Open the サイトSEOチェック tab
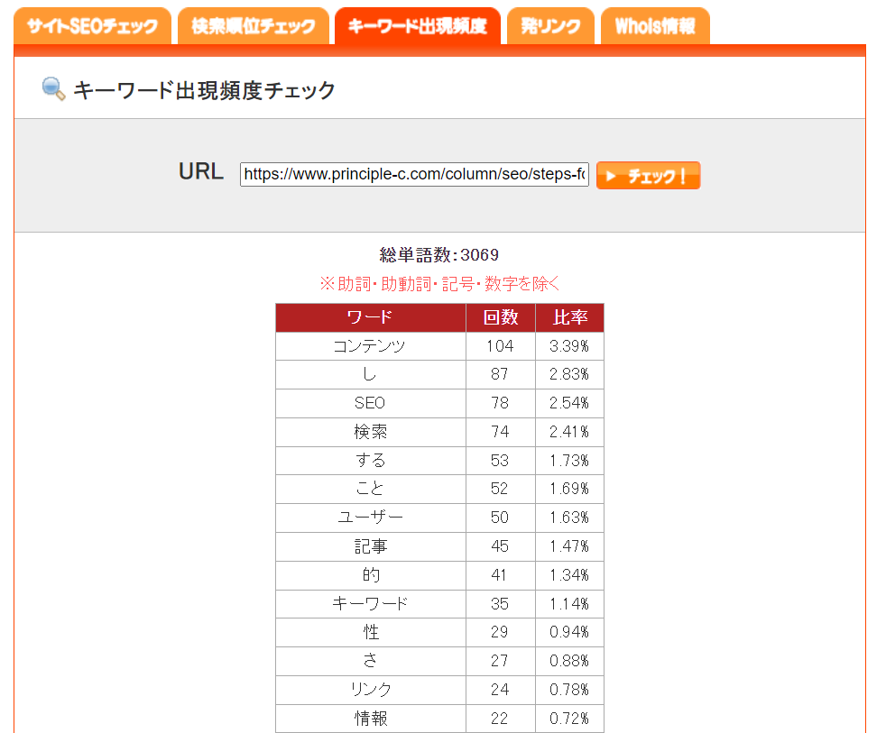Image resolution: width=886 pixels, height=733 pixels. (x=92, y=26)
